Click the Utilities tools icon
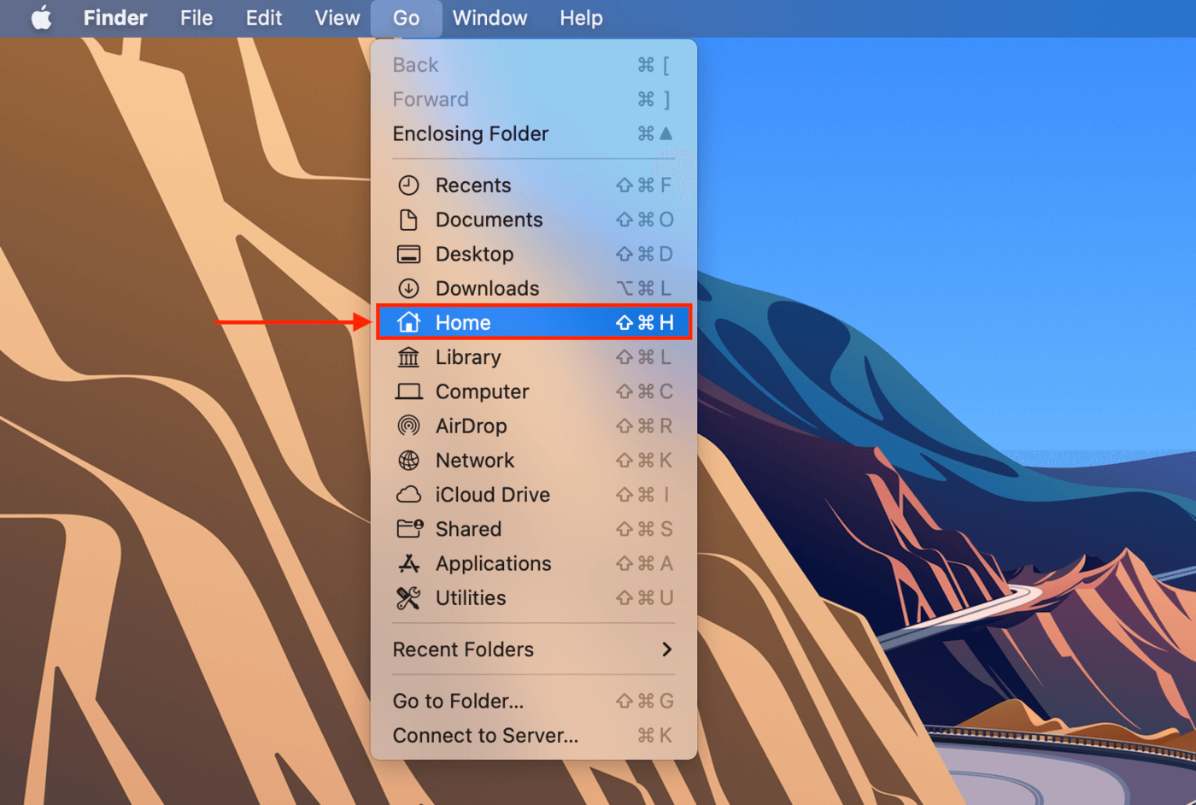This screenshot has height=805, width=1196. (x=409, y=598)
